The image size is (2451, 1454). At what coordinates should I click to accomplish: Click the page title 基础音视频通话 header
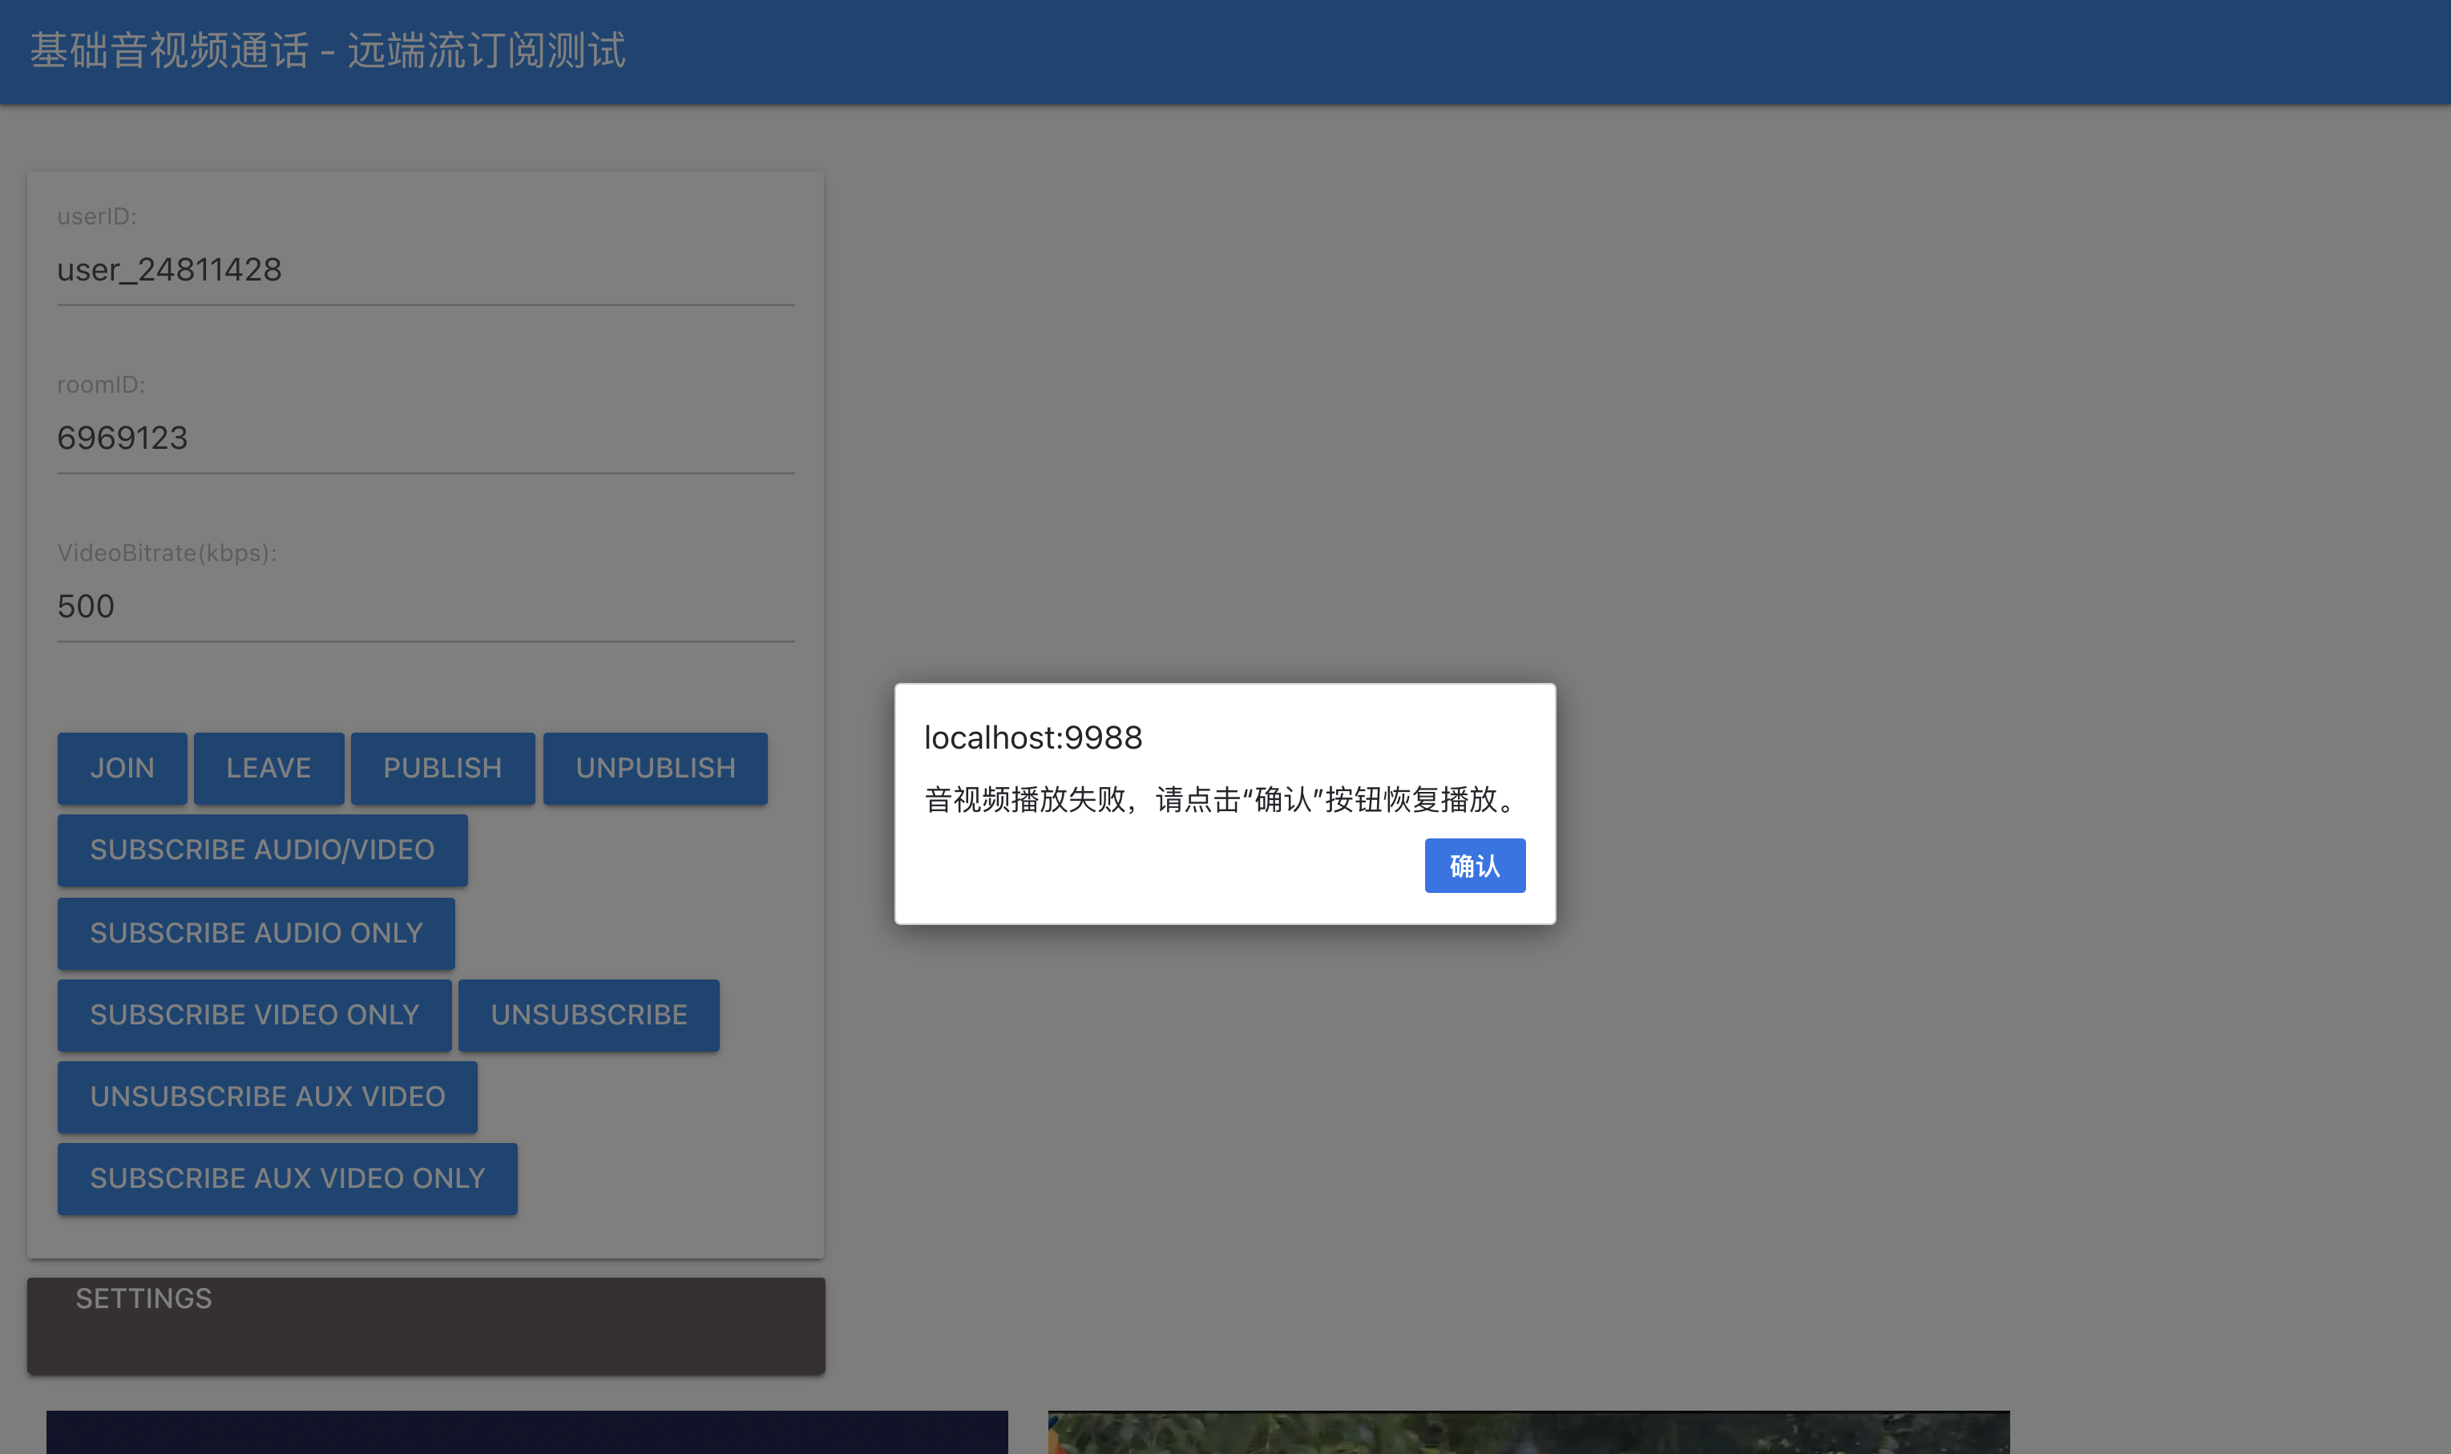[x=327, y=51]
